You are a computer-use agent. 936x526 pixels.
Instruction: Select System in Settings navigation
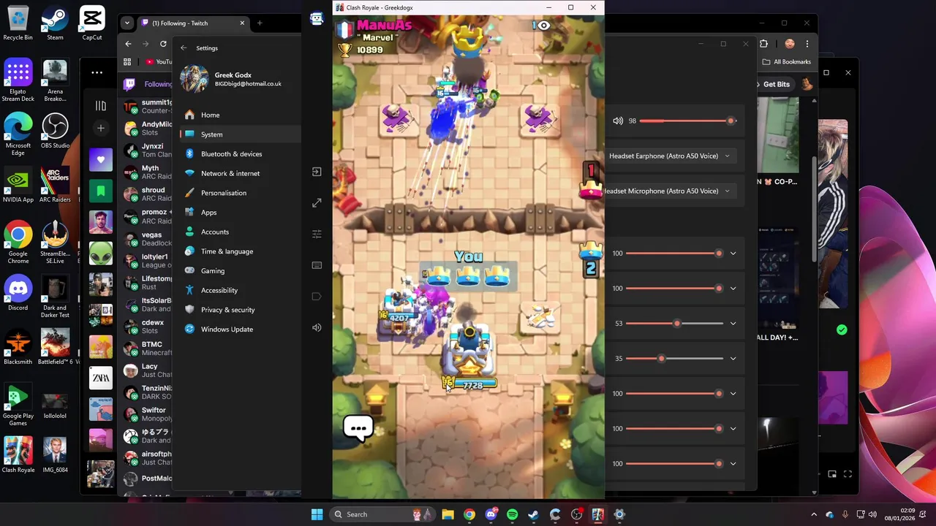[240, 134]
